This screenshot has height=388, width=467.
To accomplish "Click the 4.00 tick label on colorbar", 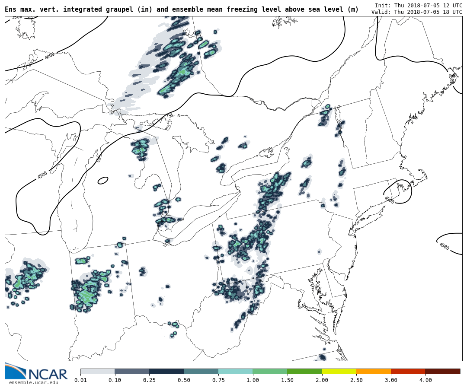I will pyautogui.click(x=425, y=380).
